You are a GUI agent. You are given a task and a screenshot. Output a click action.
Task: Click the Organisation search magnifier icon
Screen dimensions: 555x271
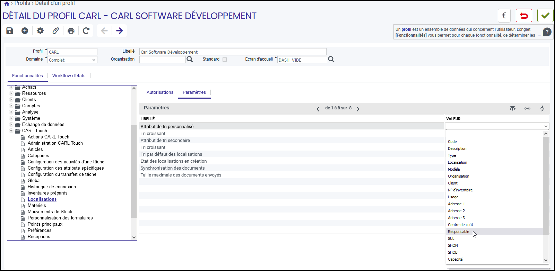[190, 60]
